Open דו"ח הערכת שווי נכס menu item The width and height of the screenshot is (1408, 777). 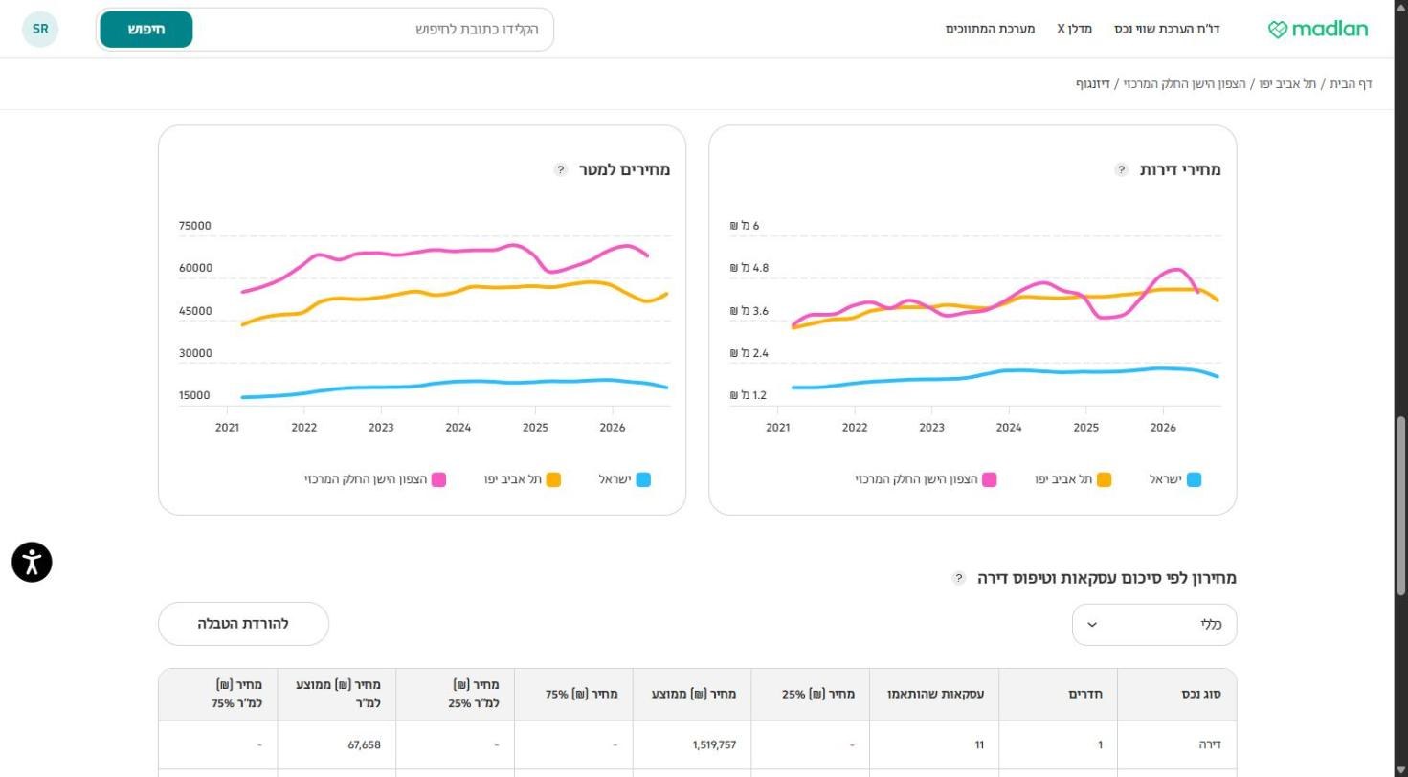point(1167,29)
